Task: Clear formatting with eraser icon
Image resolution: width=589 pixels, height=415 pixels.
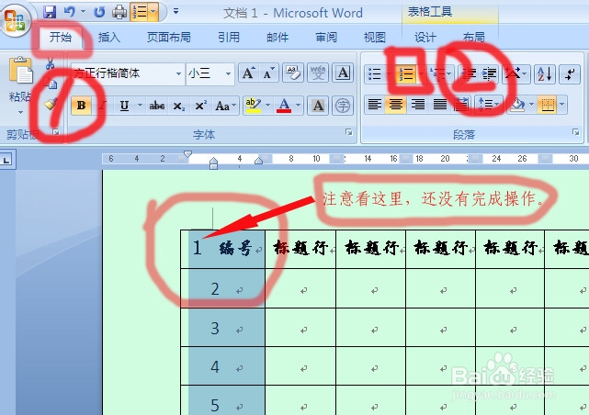Action: 293,73
